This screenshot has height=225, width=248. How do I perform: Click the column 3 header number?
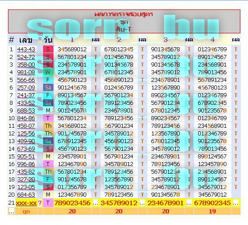tap(166, 40)
